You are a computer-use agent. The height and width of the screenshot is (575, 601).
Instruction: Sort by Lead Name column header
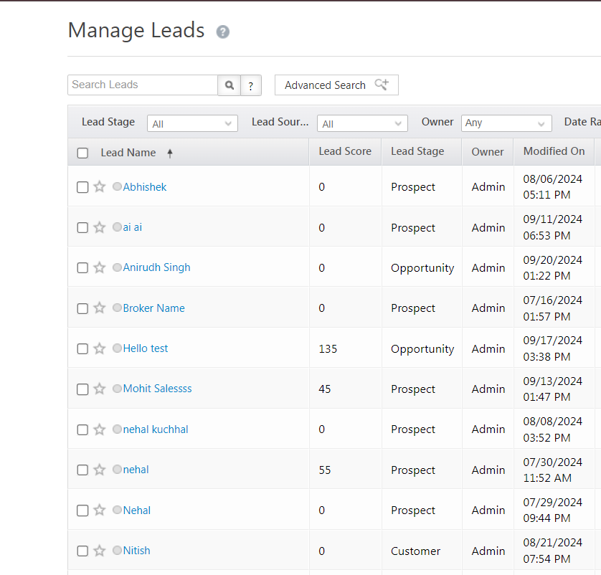pyautogui.click(x=128, y=153)
